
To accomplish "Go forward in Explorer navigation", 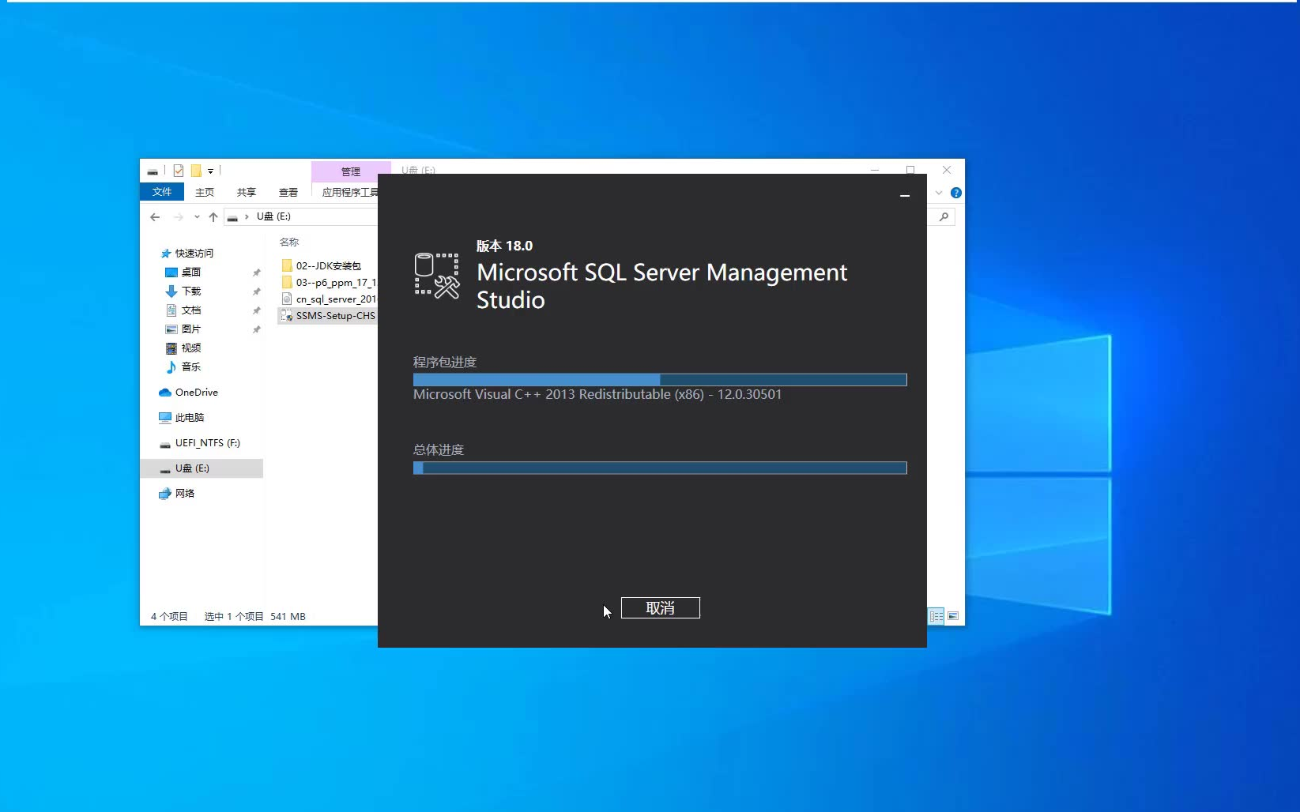I will point(179,216).
